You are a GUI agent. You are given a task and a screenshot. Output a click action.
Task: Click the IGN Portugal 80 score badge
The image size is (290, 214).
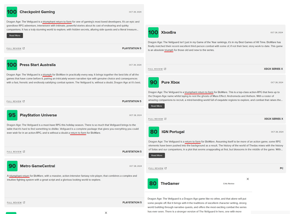(154, 132)
